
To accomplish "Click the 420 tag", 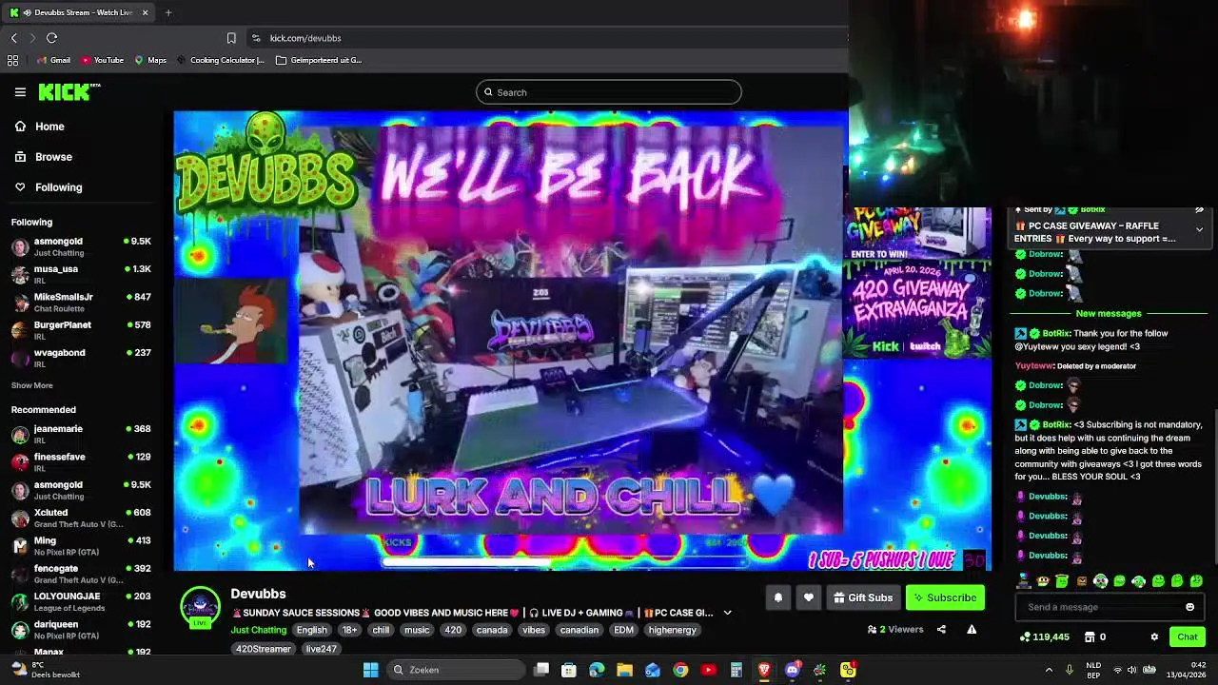I will click(453, 630).
